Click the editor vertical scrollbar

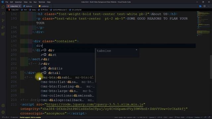coord(211,67)
